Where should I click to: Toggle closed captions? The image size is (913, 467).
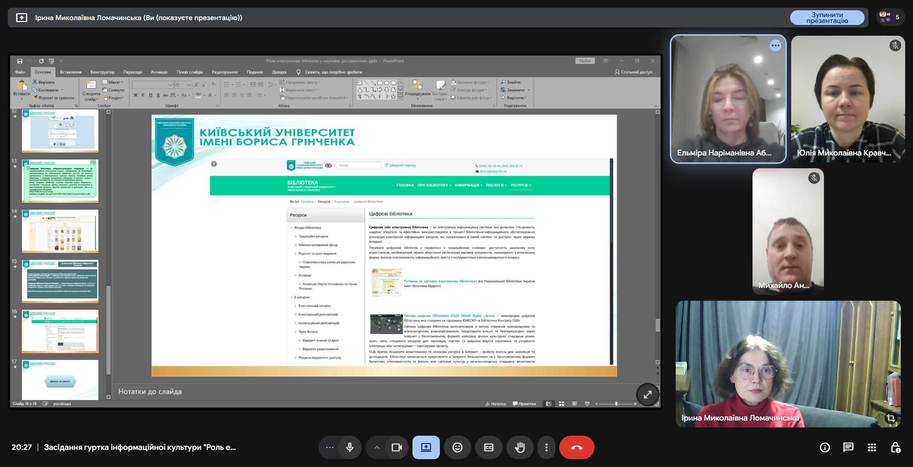pos(488,447)
